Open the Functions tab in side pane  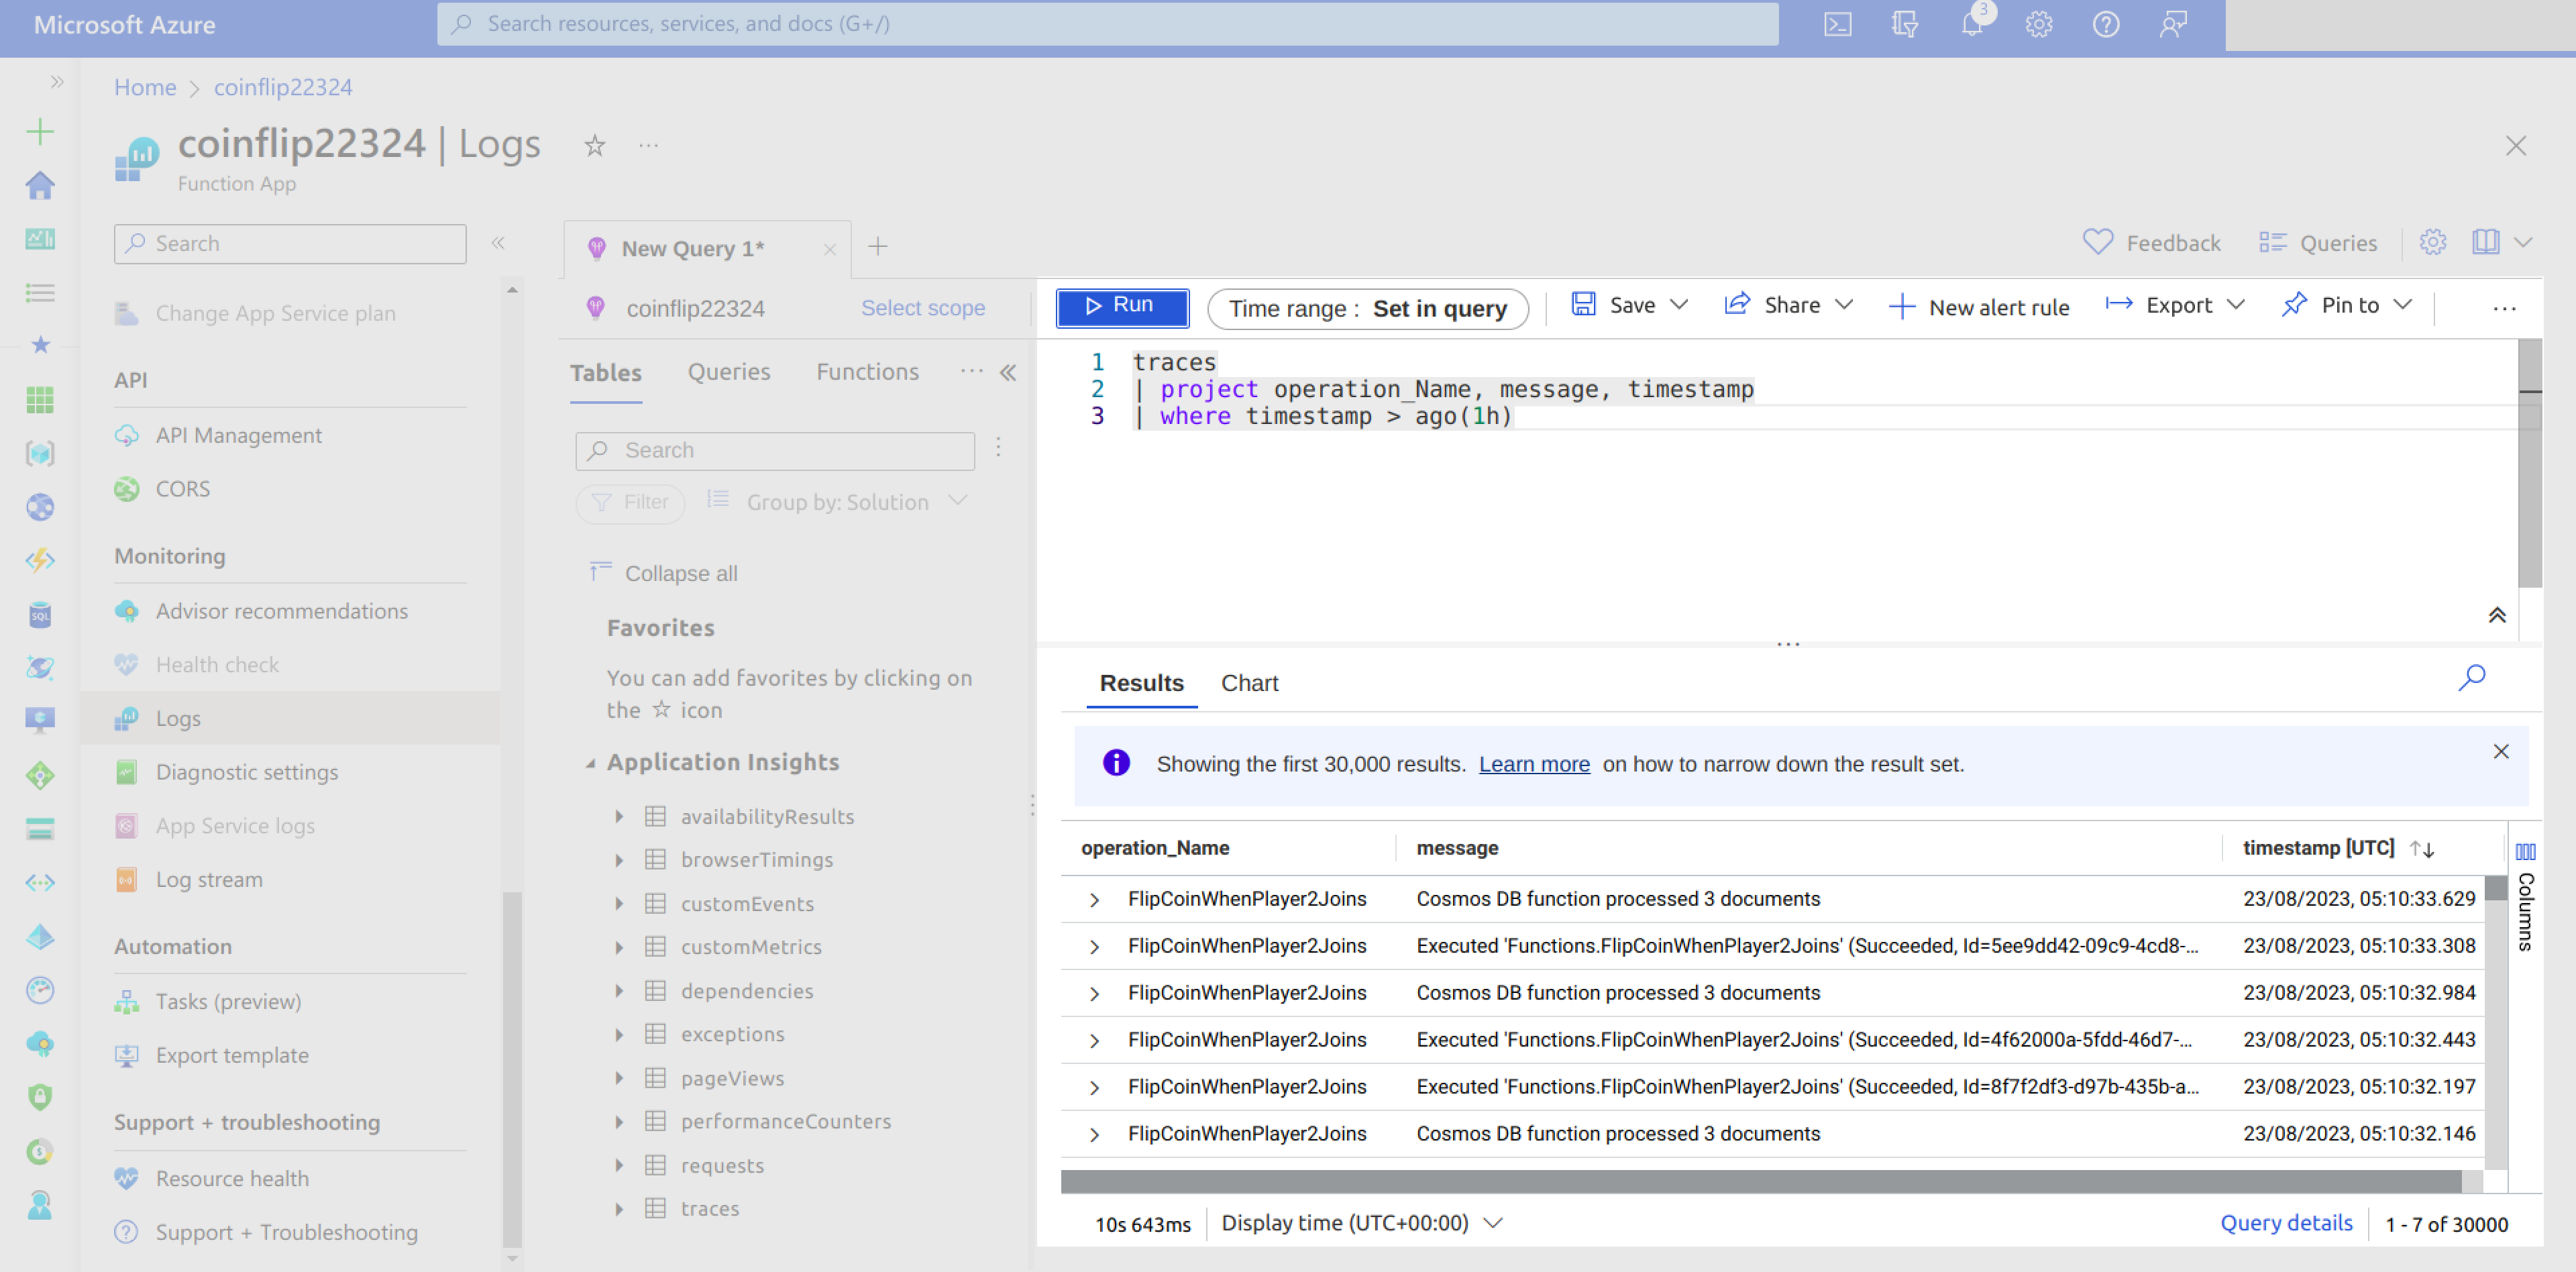click(867, 372)
